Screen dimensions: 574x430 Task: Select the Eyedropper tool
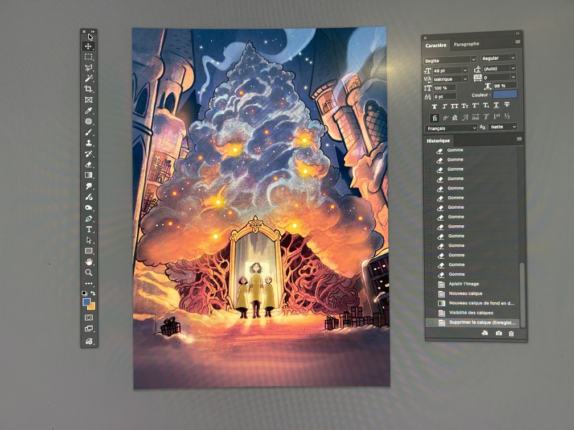(89, 110)
